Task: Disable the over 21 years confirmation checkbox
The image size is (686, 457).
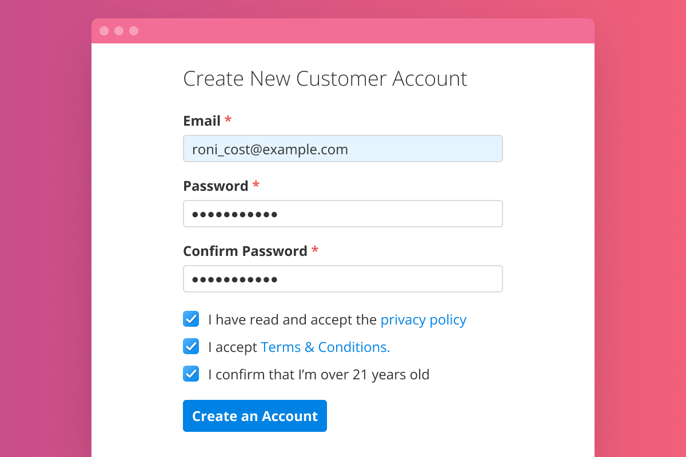Action: tap(191, 374)
